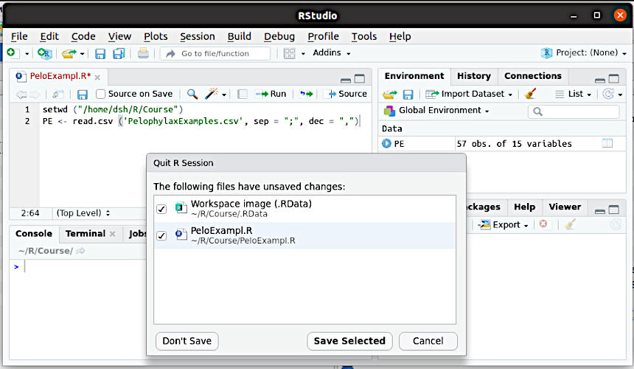
Task: Click the save workspace icon in Environment pane
Action: [x=408, y=94]
